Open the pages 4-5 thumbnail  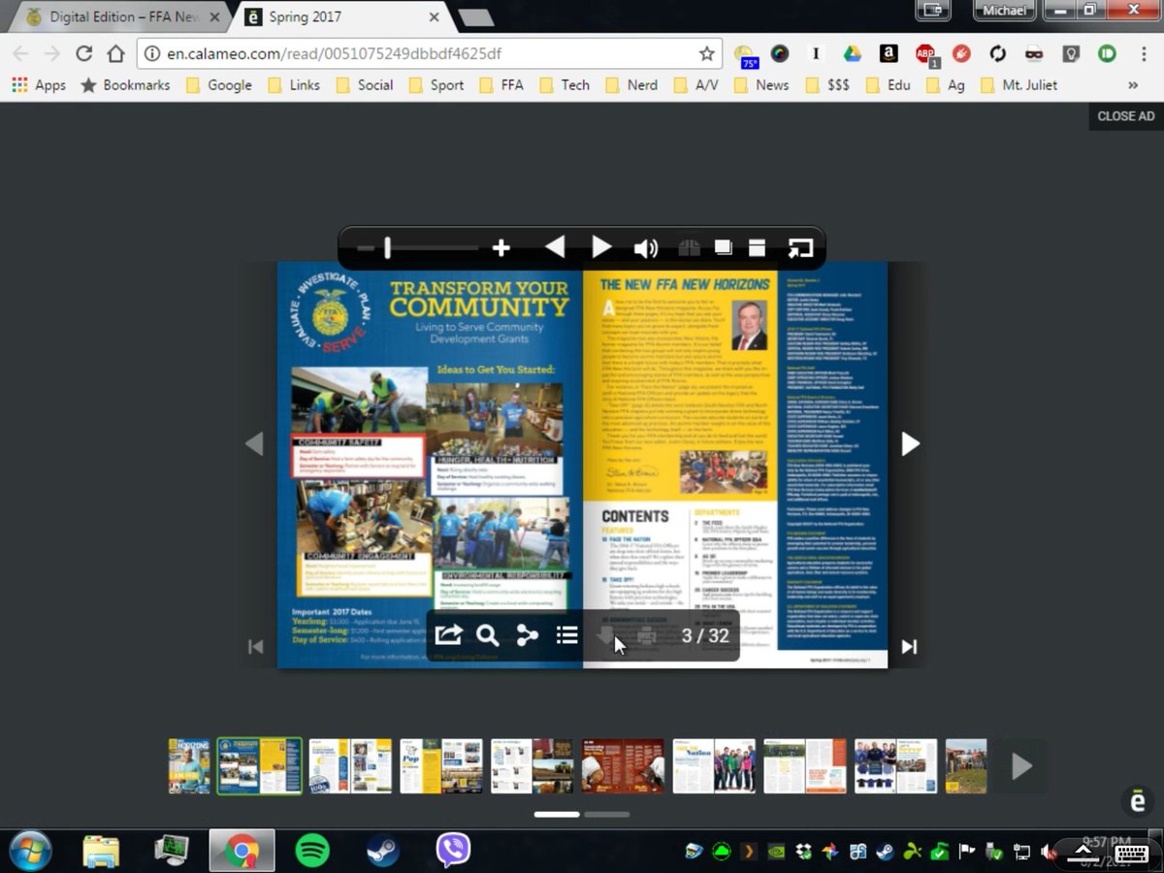[x=350, y=766]
